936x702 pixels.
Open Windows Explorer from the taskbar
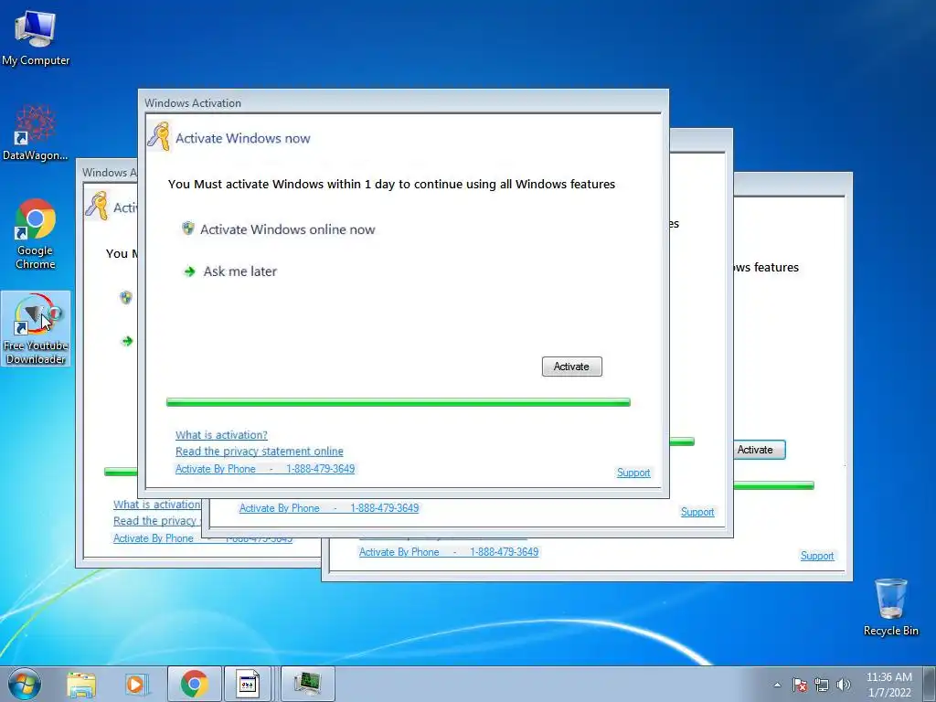tap(81, 684)
